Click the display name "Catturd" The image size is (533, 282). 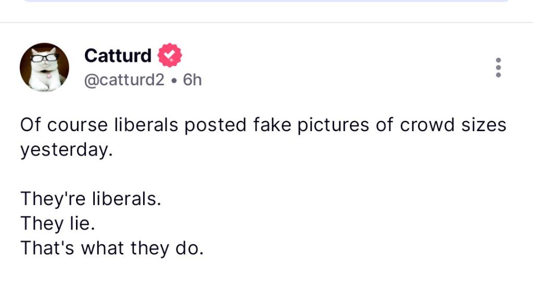pyautogui.click(x=118, y=55)
